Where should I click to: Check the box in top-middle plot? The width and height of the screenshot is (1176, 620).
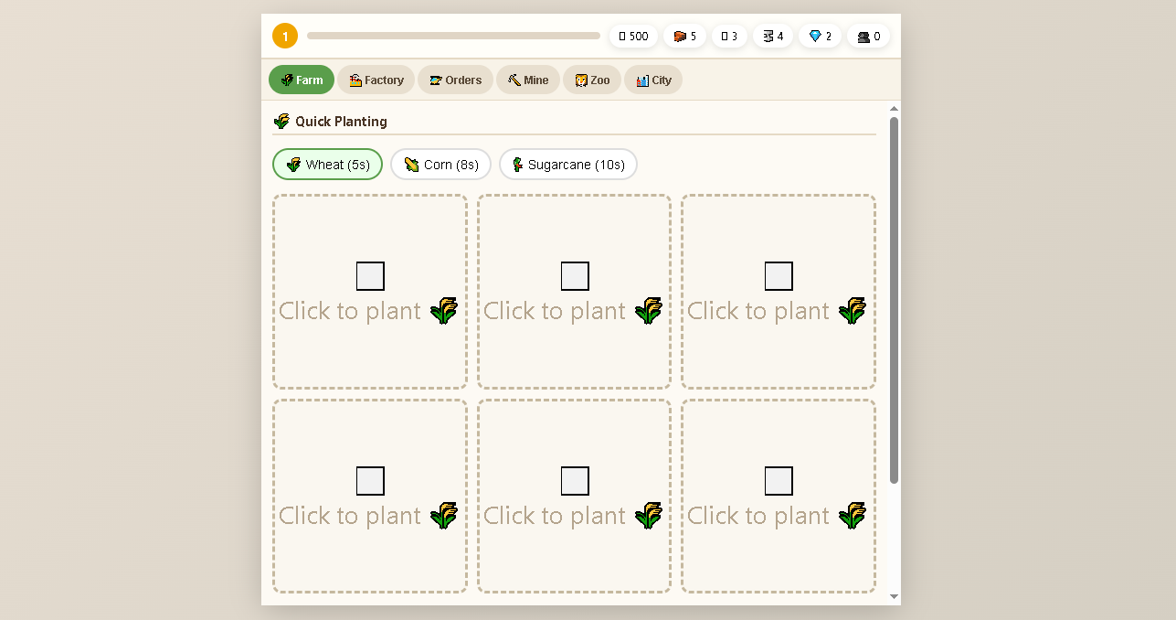[575, 276]
